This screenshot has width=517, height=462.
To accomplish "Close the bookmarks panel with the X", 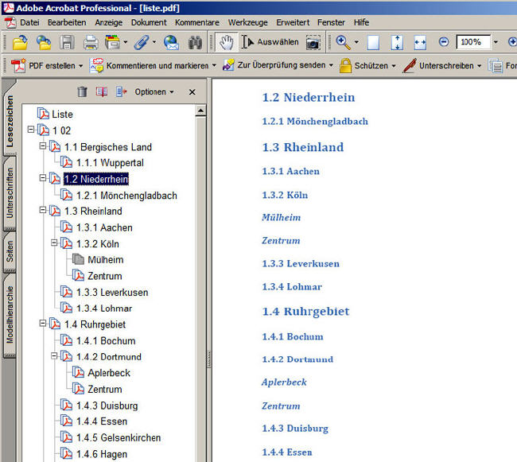I will pos(192,92).
